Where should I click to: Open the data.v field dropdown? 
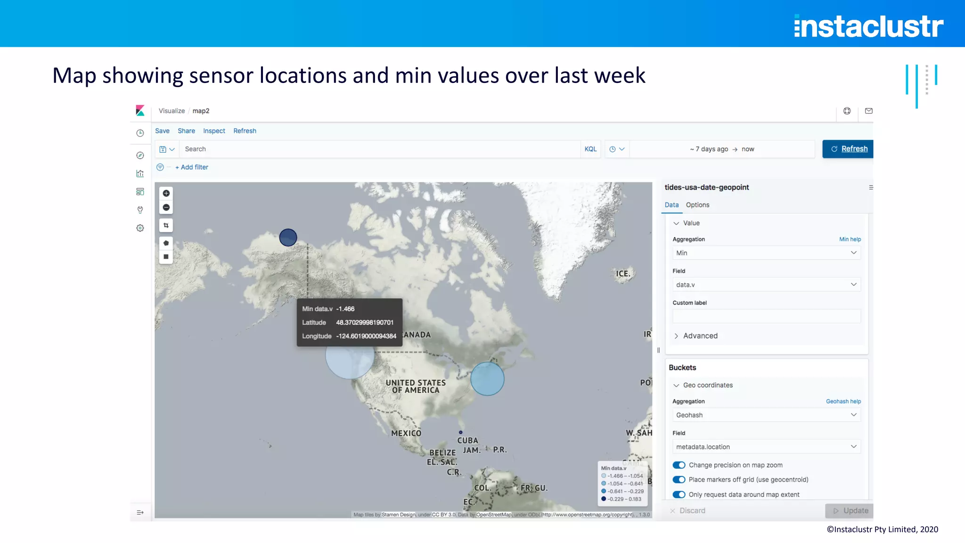pos(767,285)
